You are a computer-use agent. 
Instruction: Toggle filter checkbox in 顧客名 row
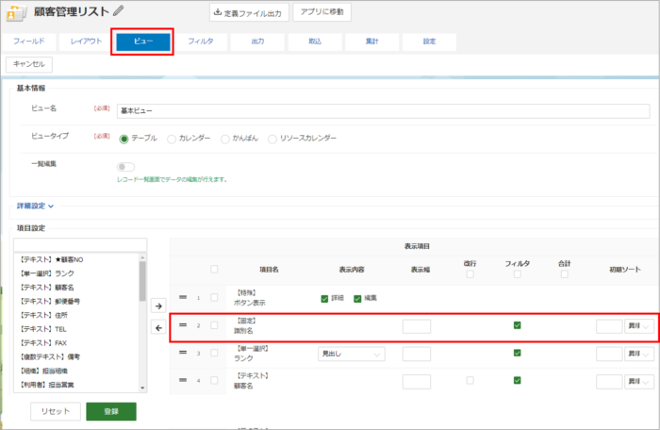click(518, 380)
